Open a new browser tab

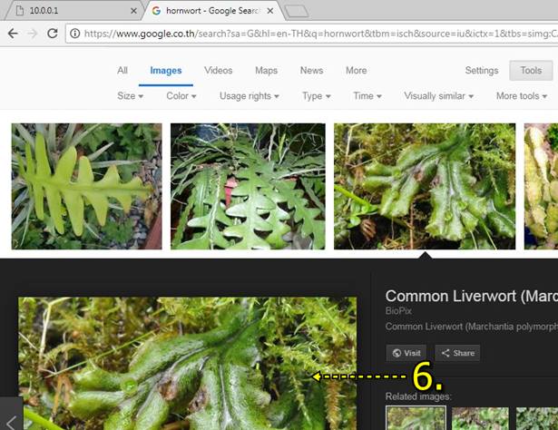pos(297,12)
